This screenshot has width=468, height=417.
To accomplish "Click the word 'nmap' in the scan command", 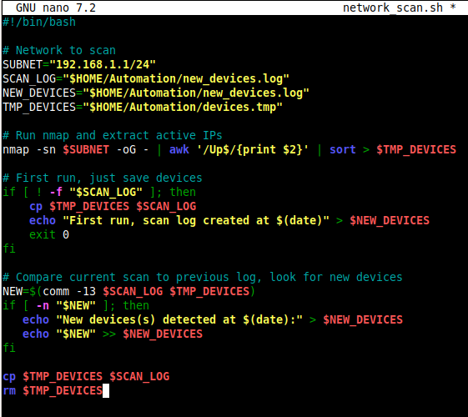I will [x=16, y=149].
